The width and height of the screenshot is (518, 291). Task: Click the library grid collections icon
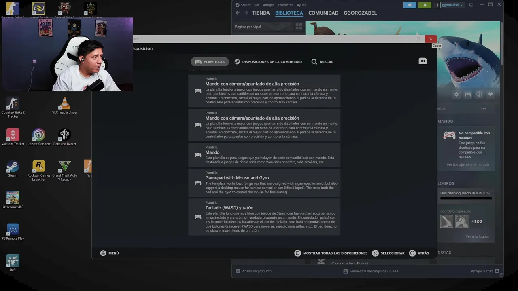299,27
